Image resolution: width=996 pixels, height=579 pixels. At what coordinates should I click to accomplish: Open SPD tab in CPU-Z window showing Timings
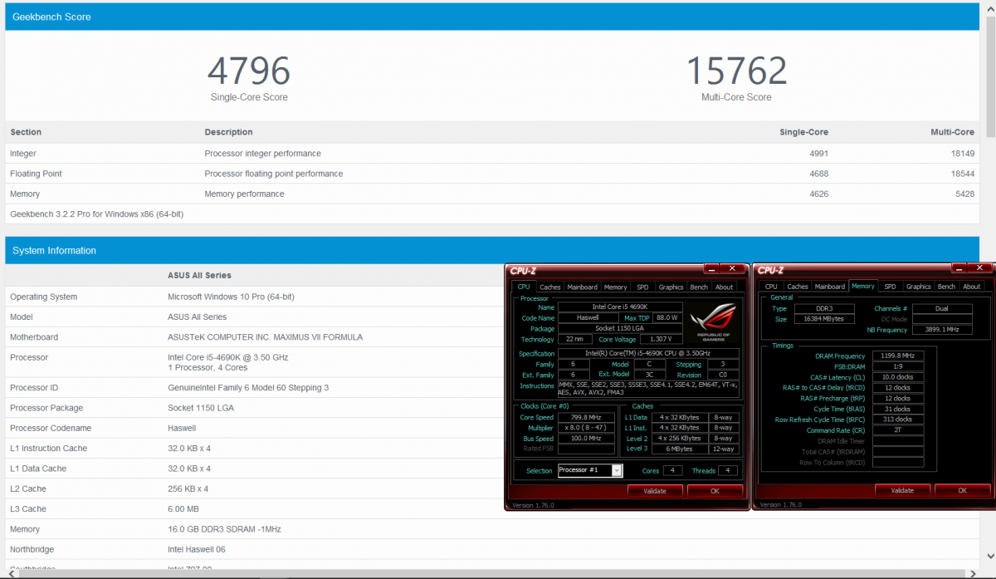[890, 287]
